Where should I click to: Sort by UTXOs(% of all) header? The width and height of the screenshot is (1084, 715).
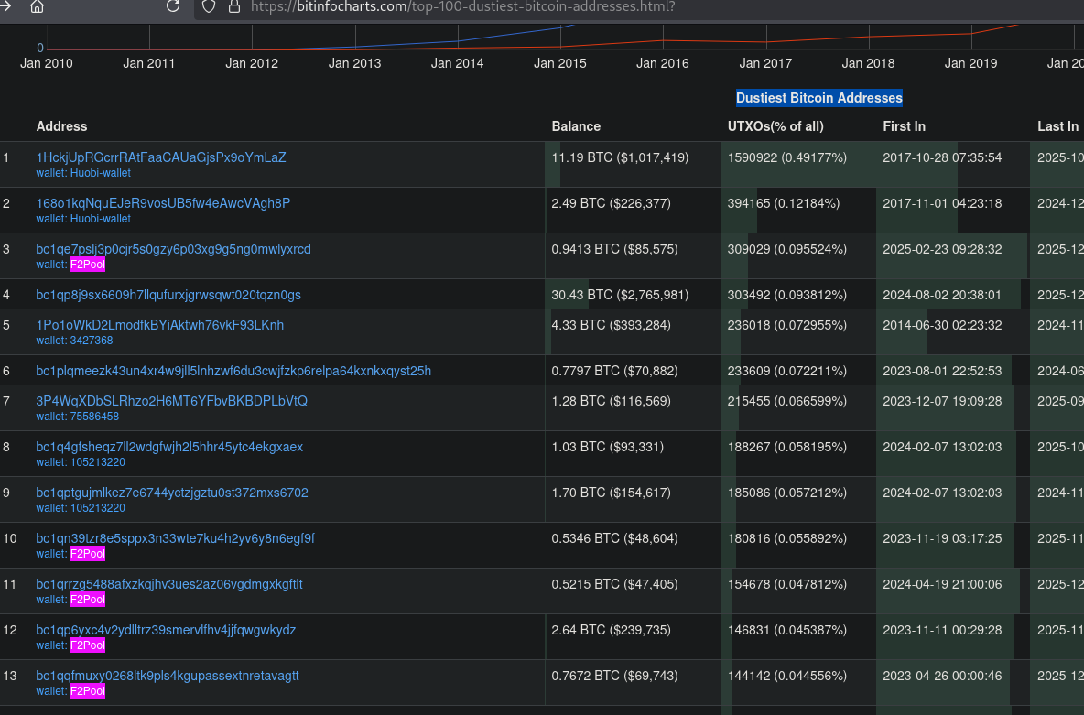point(775,126)
